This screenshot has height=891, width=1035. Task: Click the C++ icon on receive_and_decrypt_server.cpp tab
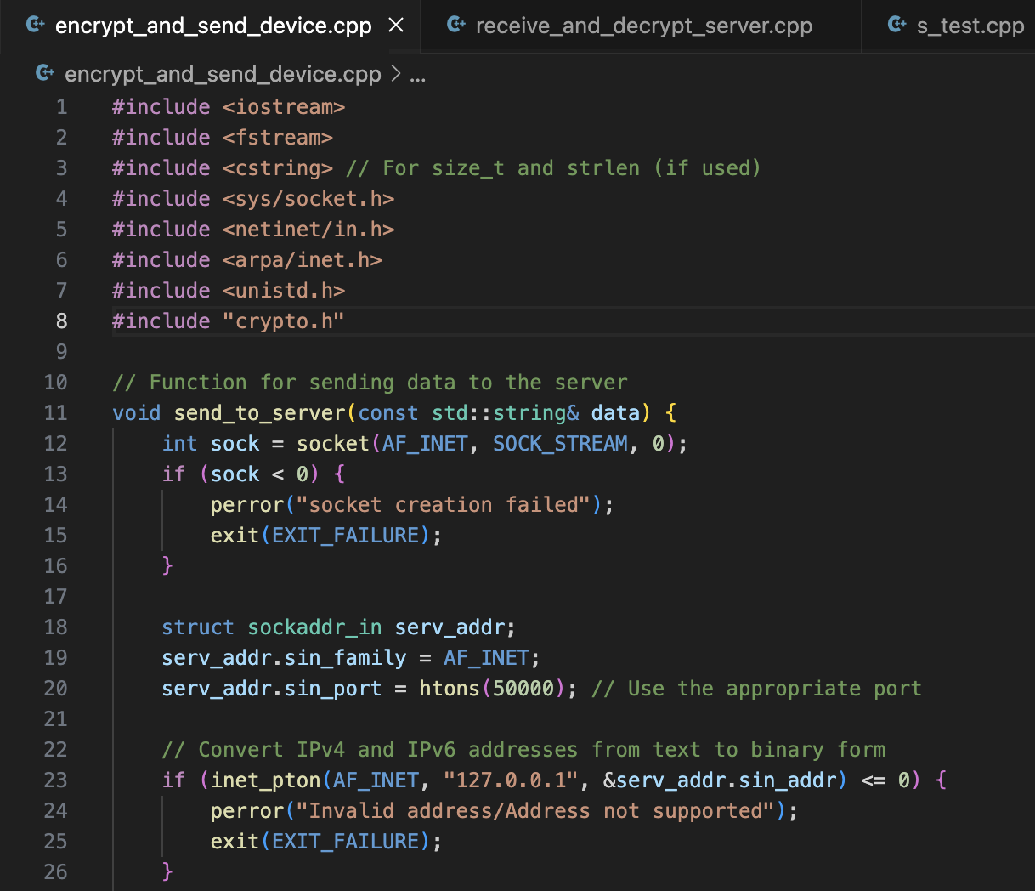[456, 25]
